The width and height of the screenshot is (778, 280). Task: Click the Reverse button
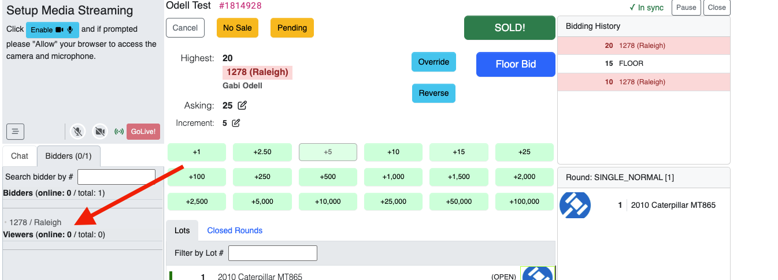(x=434, y=93)
